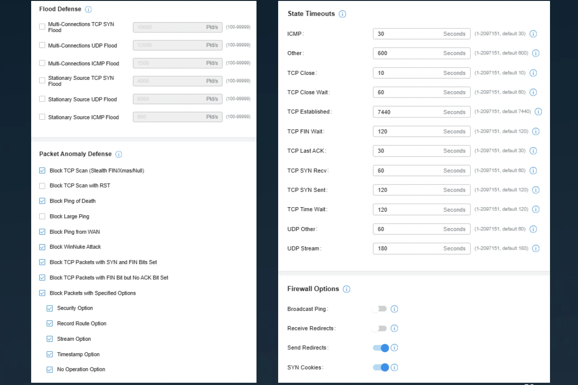
Task: Focus the UDP Other seconds input field
Action: tap(406, 229)
